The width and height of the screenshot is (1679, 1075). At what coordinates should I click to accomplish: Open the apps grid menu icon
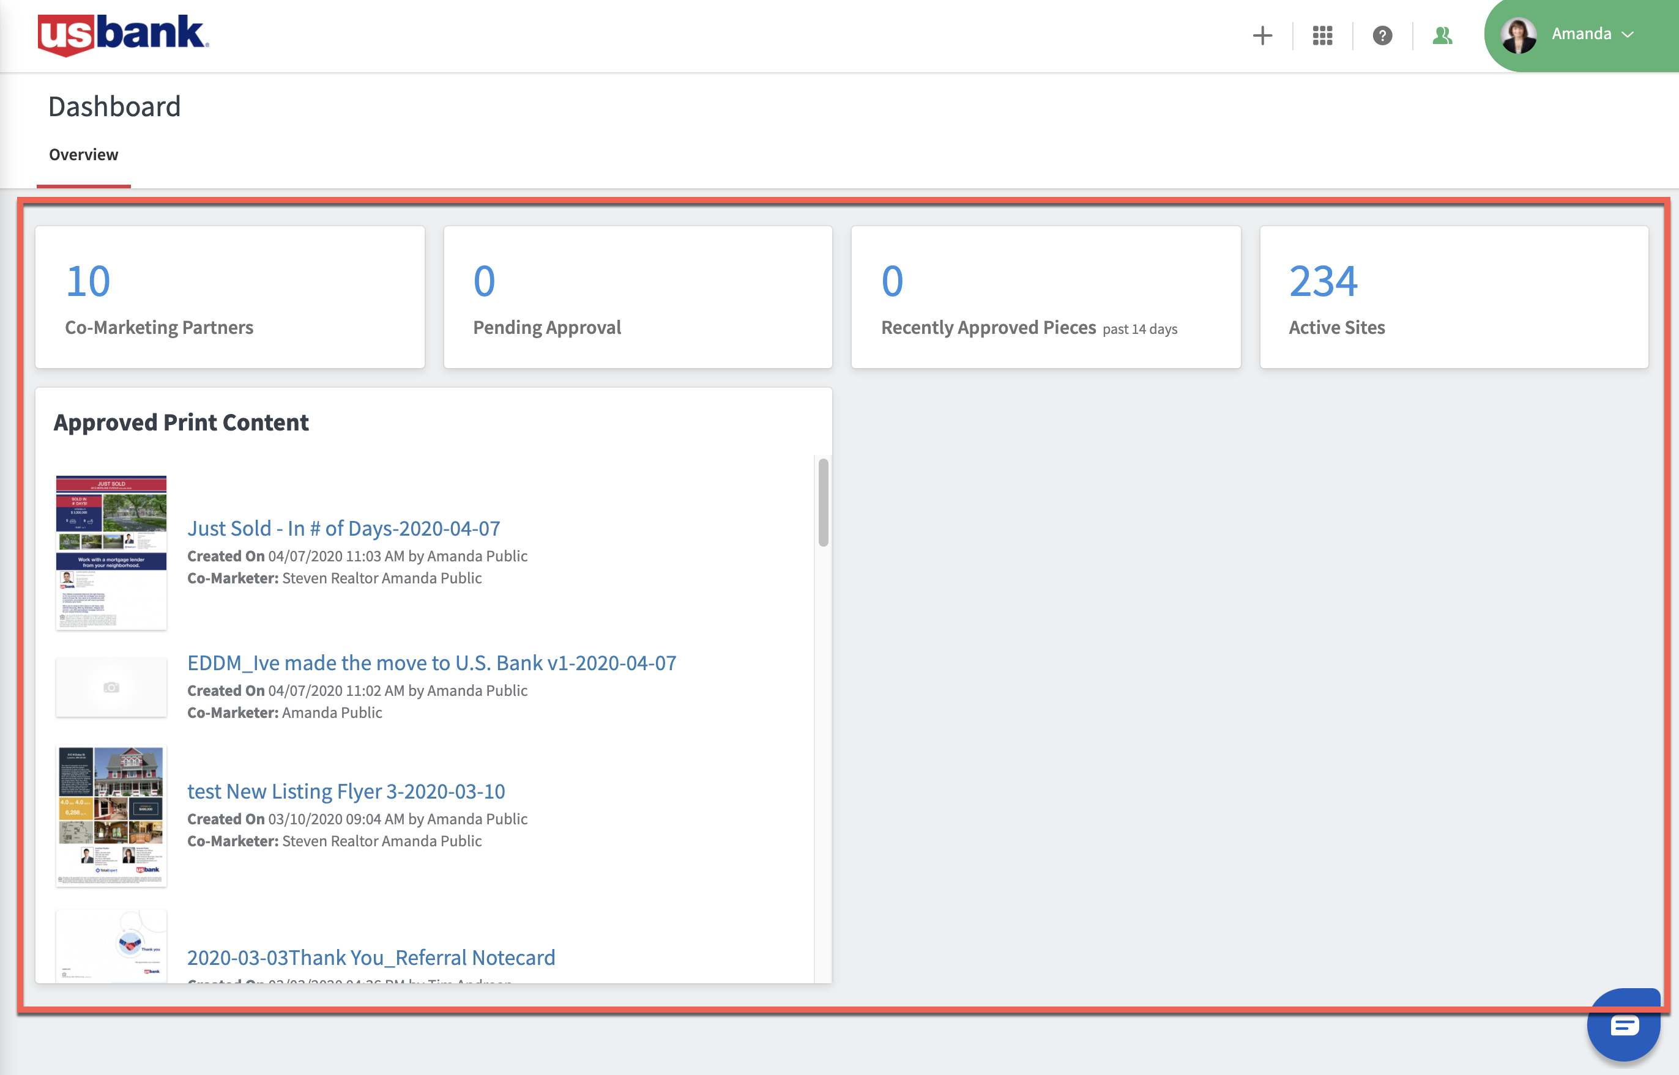tap(1322, 35)
